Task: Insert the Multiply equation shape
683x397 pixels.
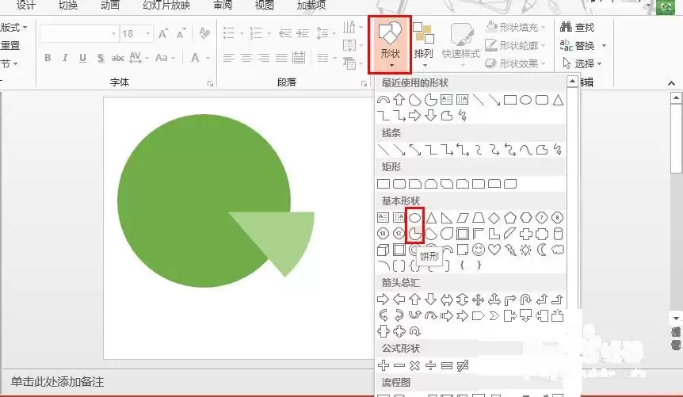Action: 414,365
